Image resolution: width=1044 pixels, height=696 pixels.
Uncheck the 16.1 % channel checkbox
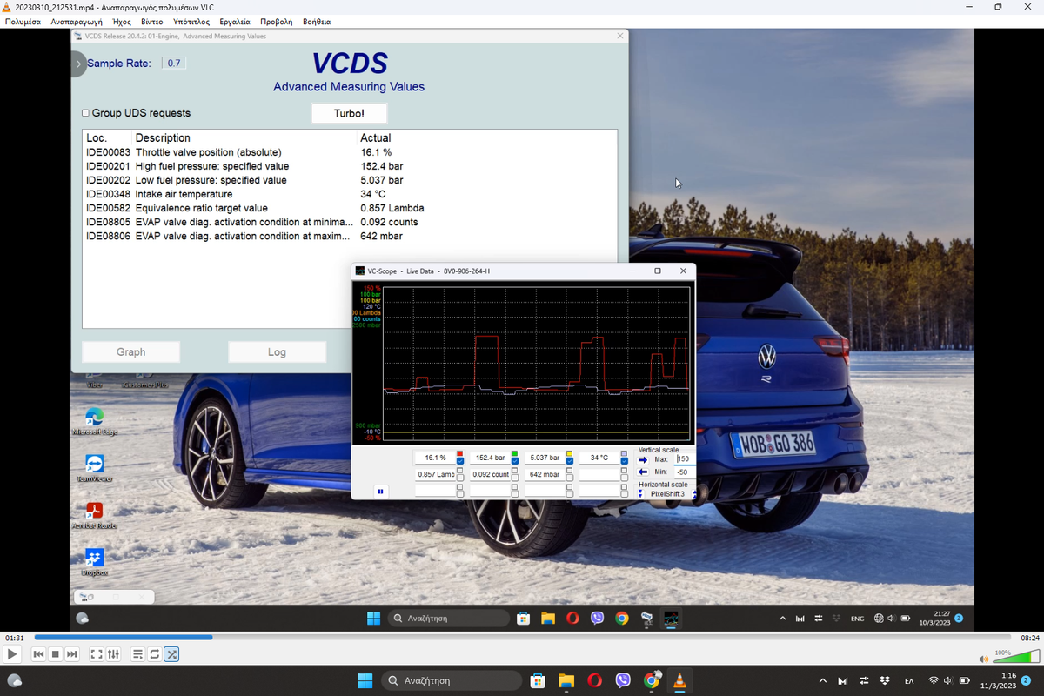[460, 461]
